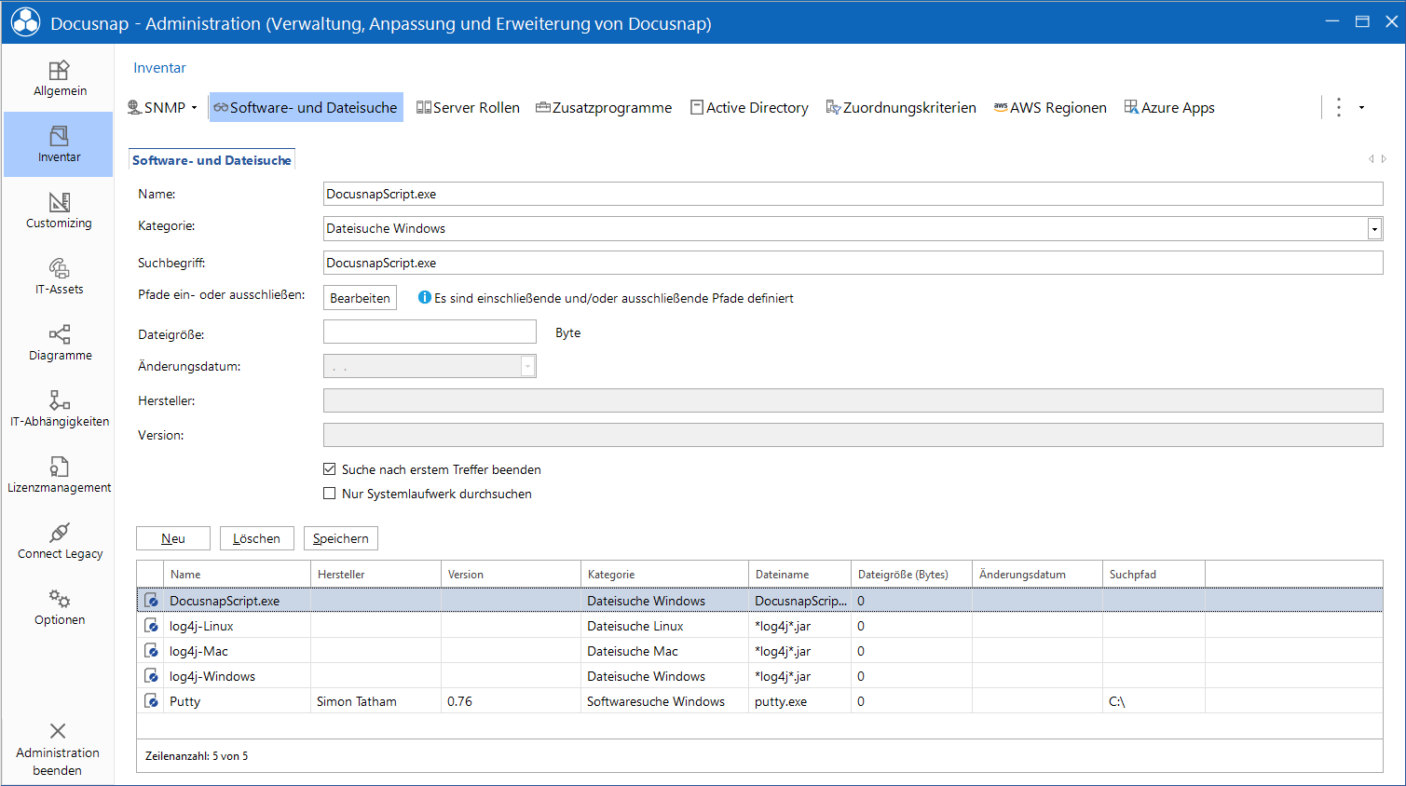The height and width of the screenshot is (786, 1406).
Task: Open Lizenzmanagement sidebar section
Action: [x=59, y=475]
